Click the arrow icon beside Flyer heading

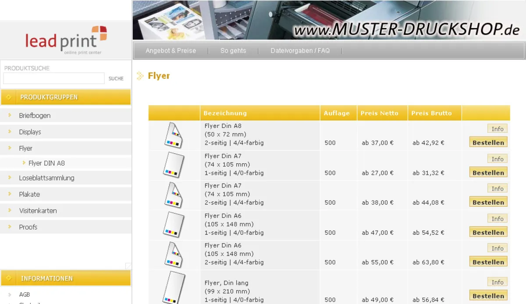click(140, 76)
